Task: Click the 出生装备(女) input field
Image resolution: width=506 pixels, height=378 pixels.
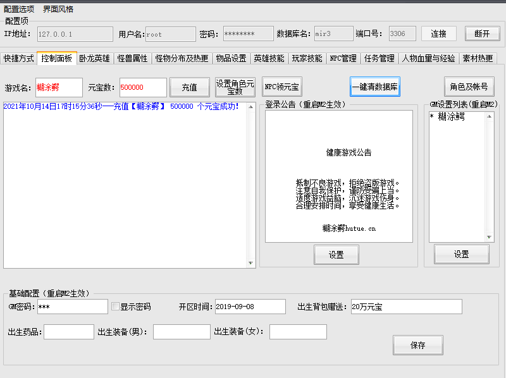Action: [298, 332]
